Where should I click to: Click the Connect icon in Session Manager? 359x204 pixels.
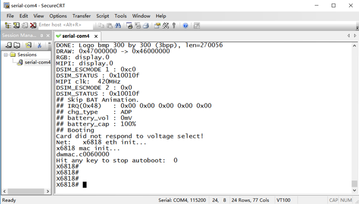pyautogui.click(x=9, y=45)
